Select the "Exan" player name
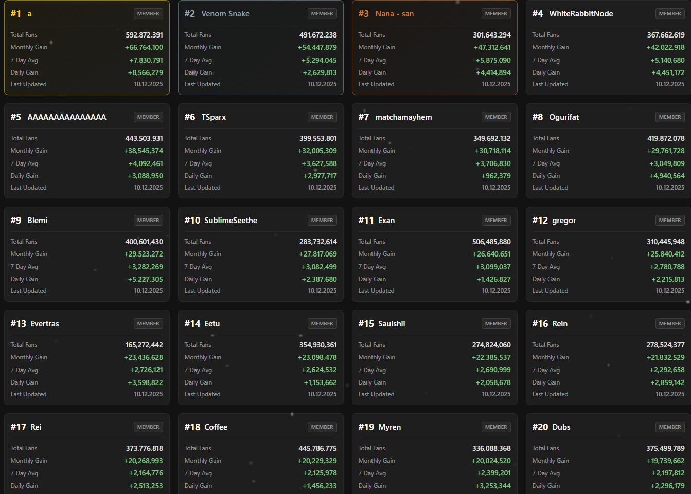The width and height of the screenshot is (691, 494). [x=386, y=221]
